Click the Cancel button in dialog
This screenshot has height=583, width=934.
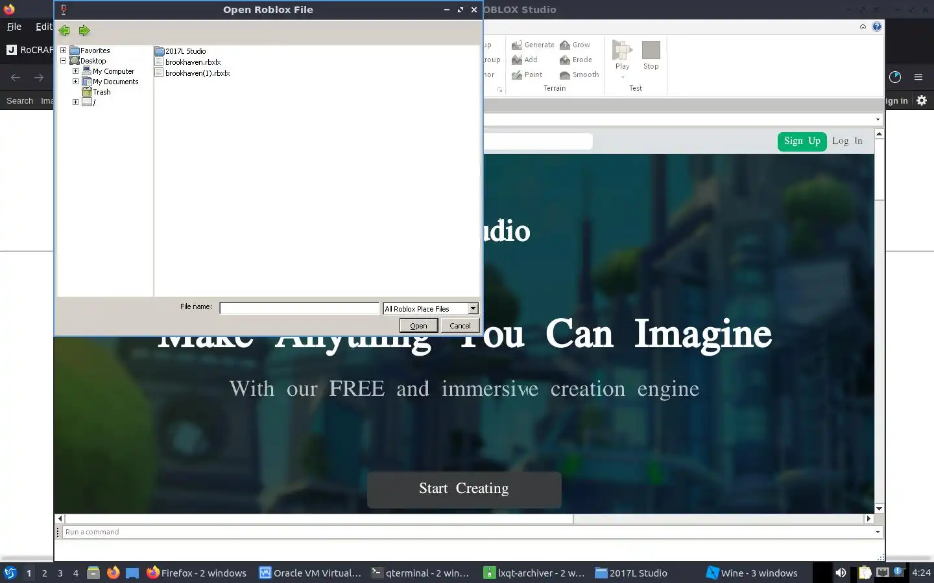(x=460, y=326)
